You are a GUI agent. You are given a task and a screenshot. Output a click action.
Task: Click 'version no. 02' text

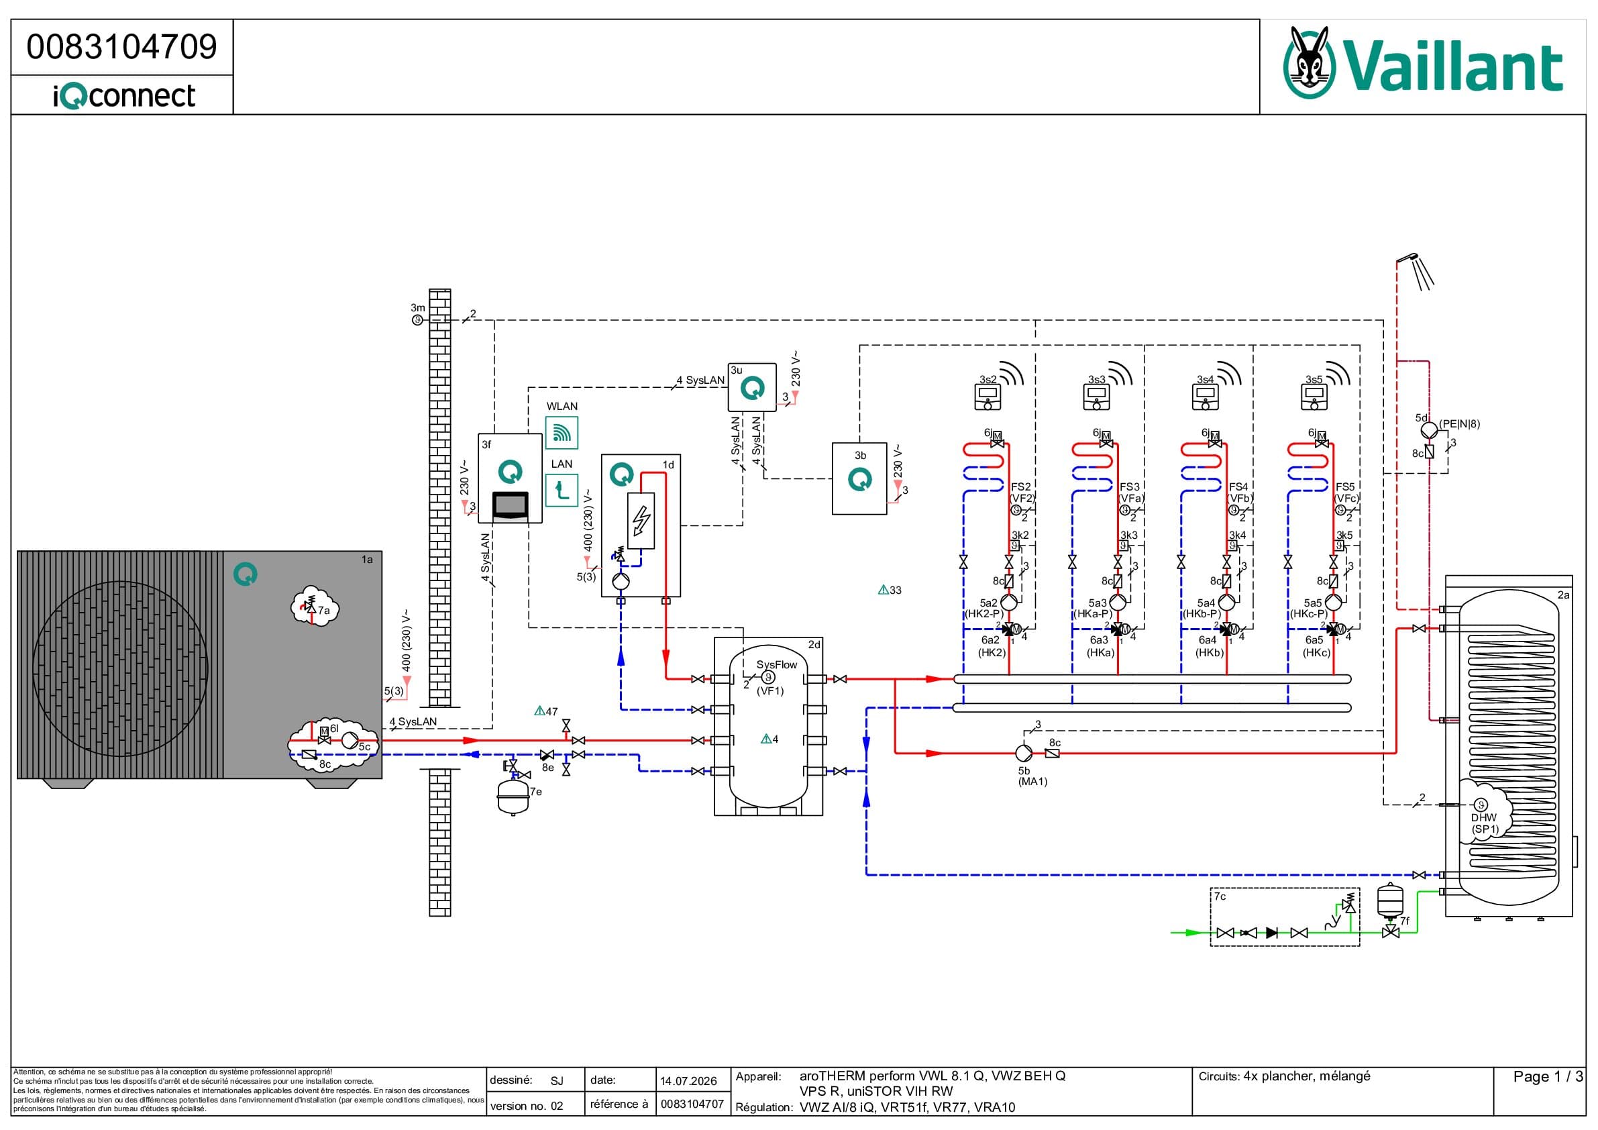tap(526, 1107)
